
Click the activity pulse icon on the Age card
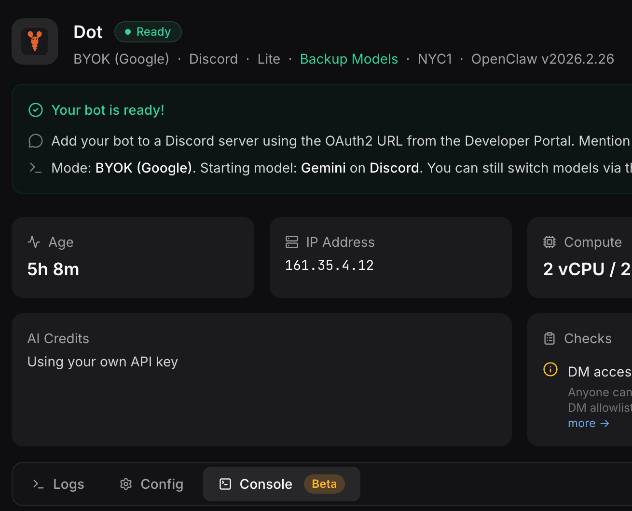33,242
